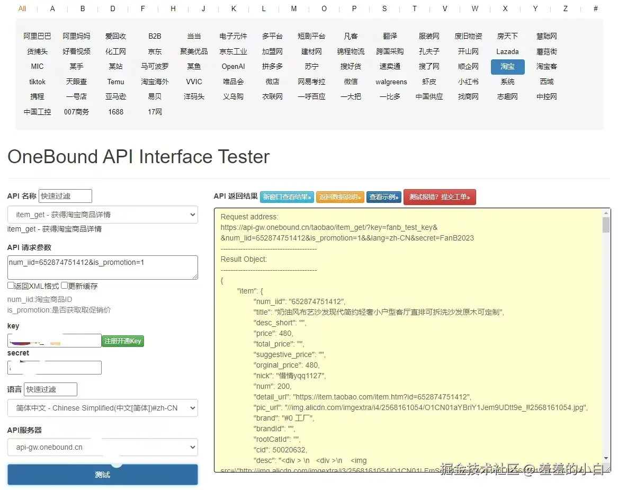Open the 简体中文 language dropdown
This screenshot has width=618, height=490.
[103, 408]
